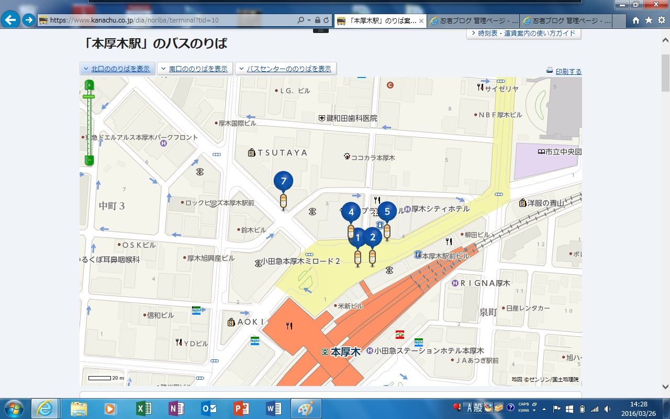This screenshot has height=419, width=670.
Task: Click the map zoom slider handle
Action: (x=89, y=96)
